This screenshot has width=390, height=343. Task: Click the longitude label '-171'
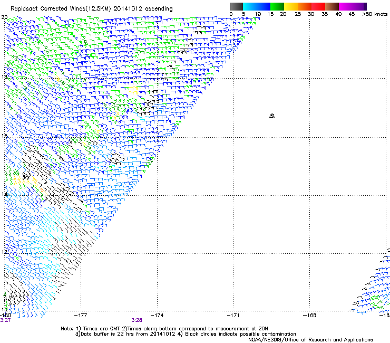[x=233, y=316]
